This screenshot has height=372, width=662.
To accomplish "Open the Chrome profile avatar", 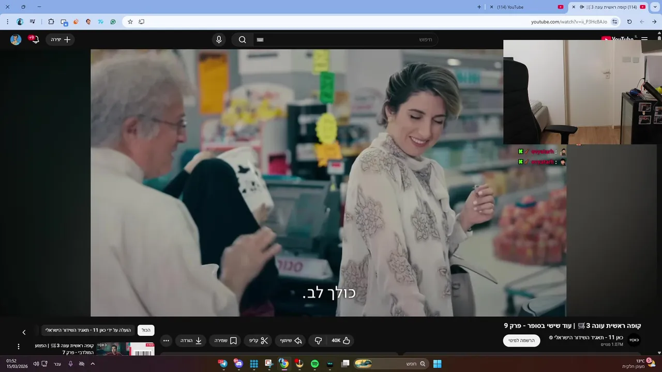I will [x=20, y=22].
